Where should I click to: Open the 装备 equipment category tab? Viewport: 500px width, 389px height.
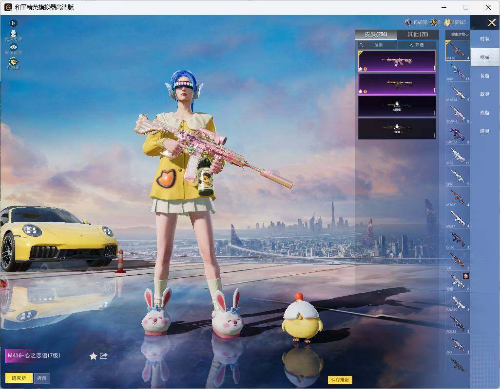tap(485, 76)
